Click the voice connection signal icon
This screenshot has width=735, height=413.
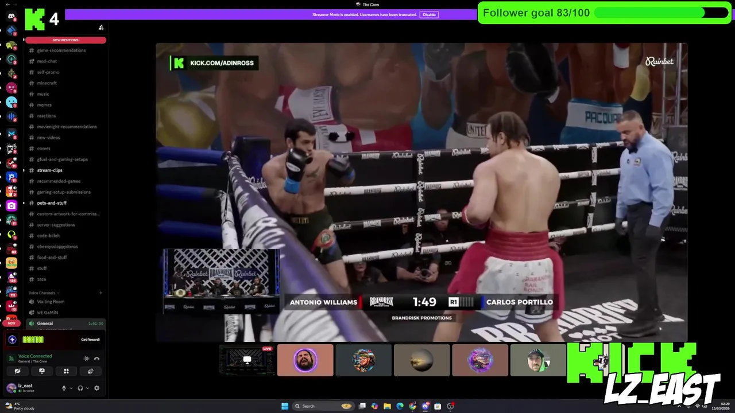click(11, 359)
